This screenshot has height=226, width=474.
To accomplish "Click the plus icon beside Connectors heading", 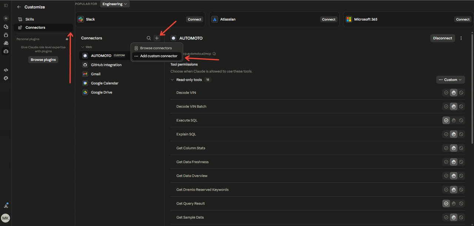I will (157, 38).
